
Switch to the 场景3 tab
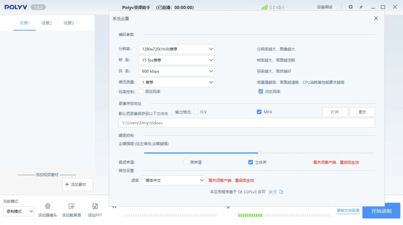(69, 23)
